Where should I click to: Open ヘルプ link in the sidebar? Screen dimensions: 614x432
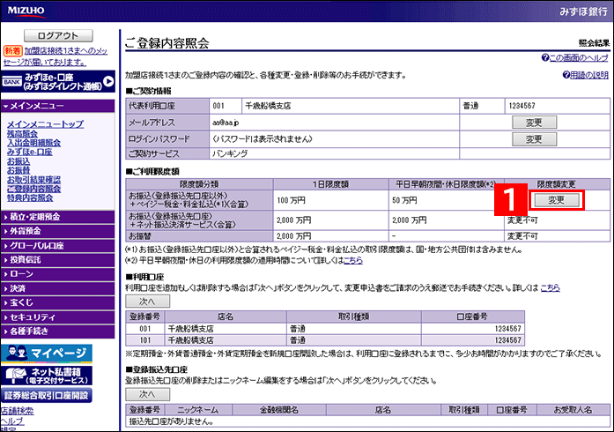pyautogui.click(x=12, y=421)
